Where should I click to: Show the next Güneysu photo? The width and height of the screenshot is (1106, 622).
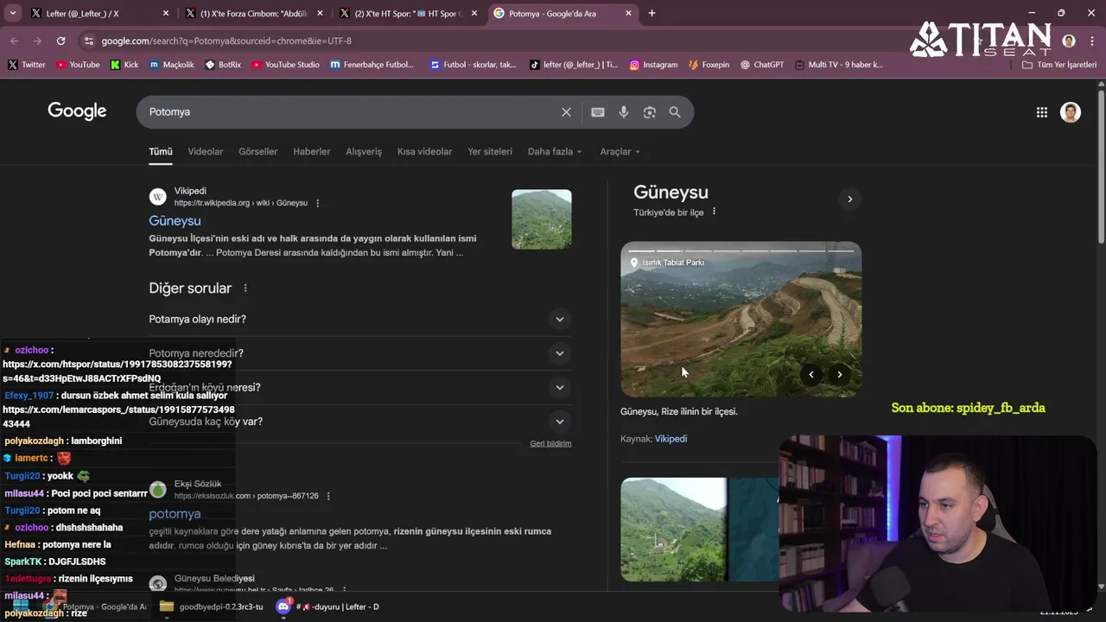point(840,374)
